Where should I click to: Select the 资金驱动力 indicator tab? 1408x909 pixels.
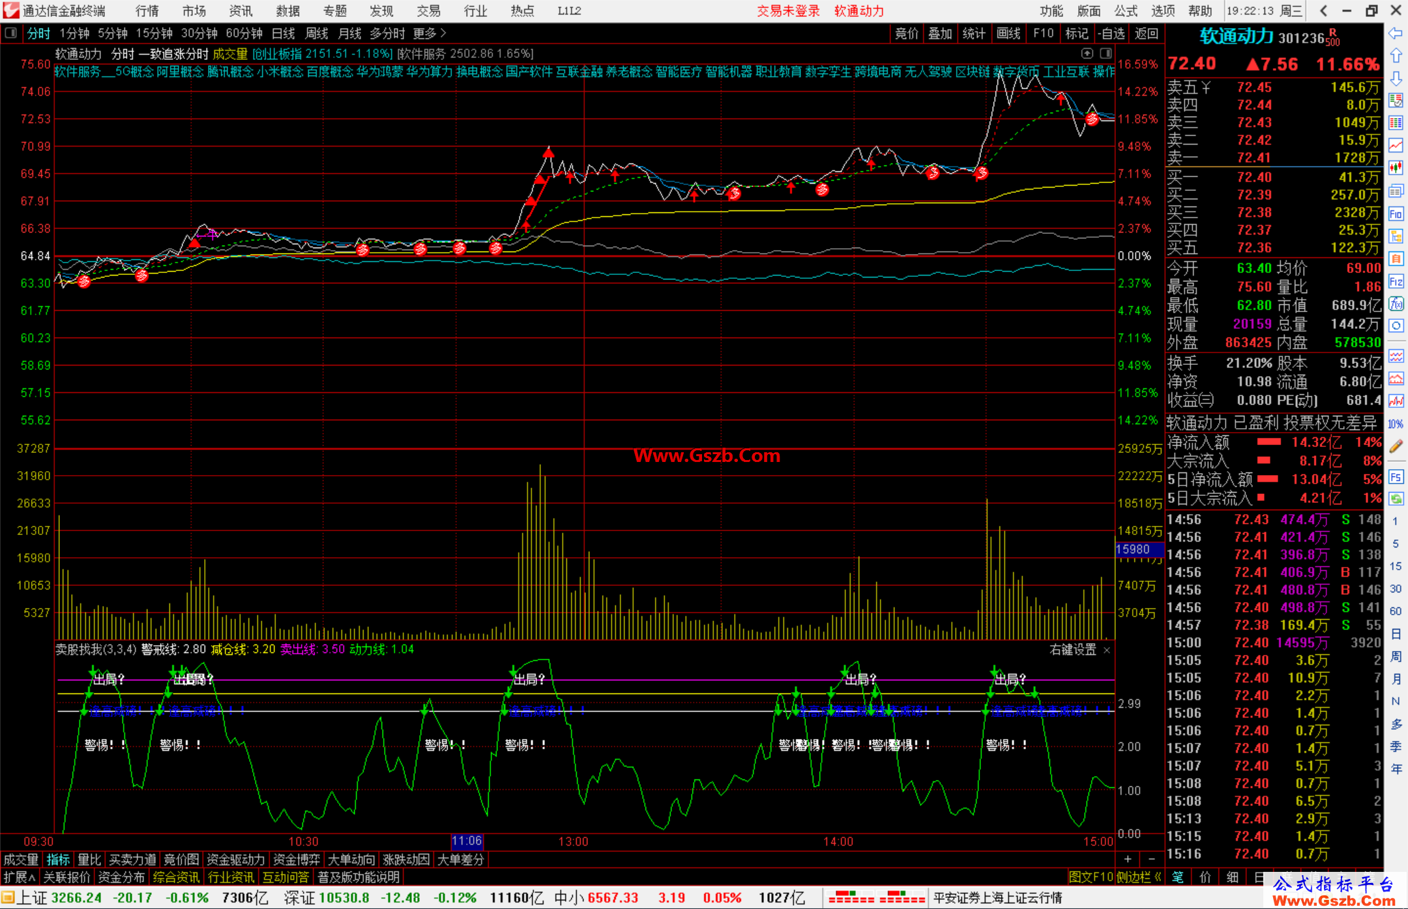tap(235, 859)
